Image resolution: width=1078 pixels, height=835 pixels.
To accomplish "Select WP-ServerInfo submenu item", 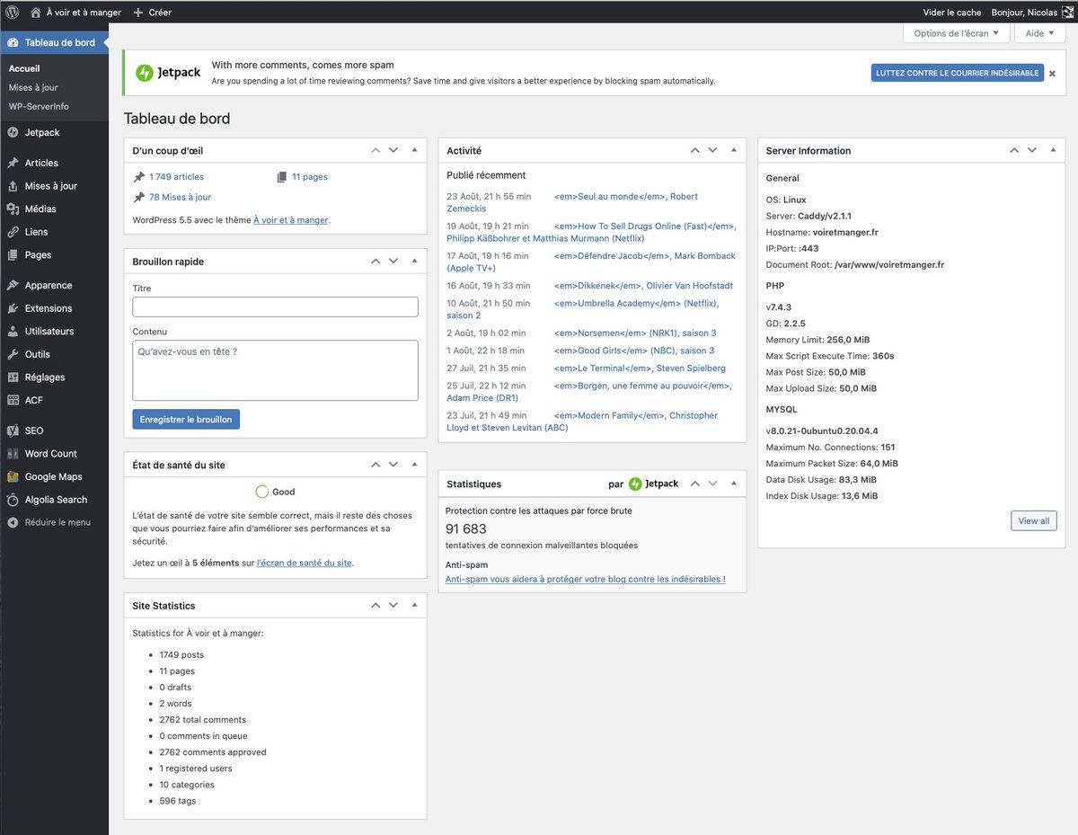I will click(x=39, y=106).
